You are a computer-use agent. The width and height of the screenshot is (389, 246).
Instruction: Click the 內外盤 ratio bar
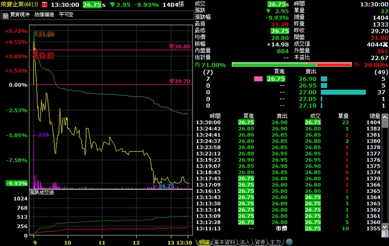coord(292,65)
